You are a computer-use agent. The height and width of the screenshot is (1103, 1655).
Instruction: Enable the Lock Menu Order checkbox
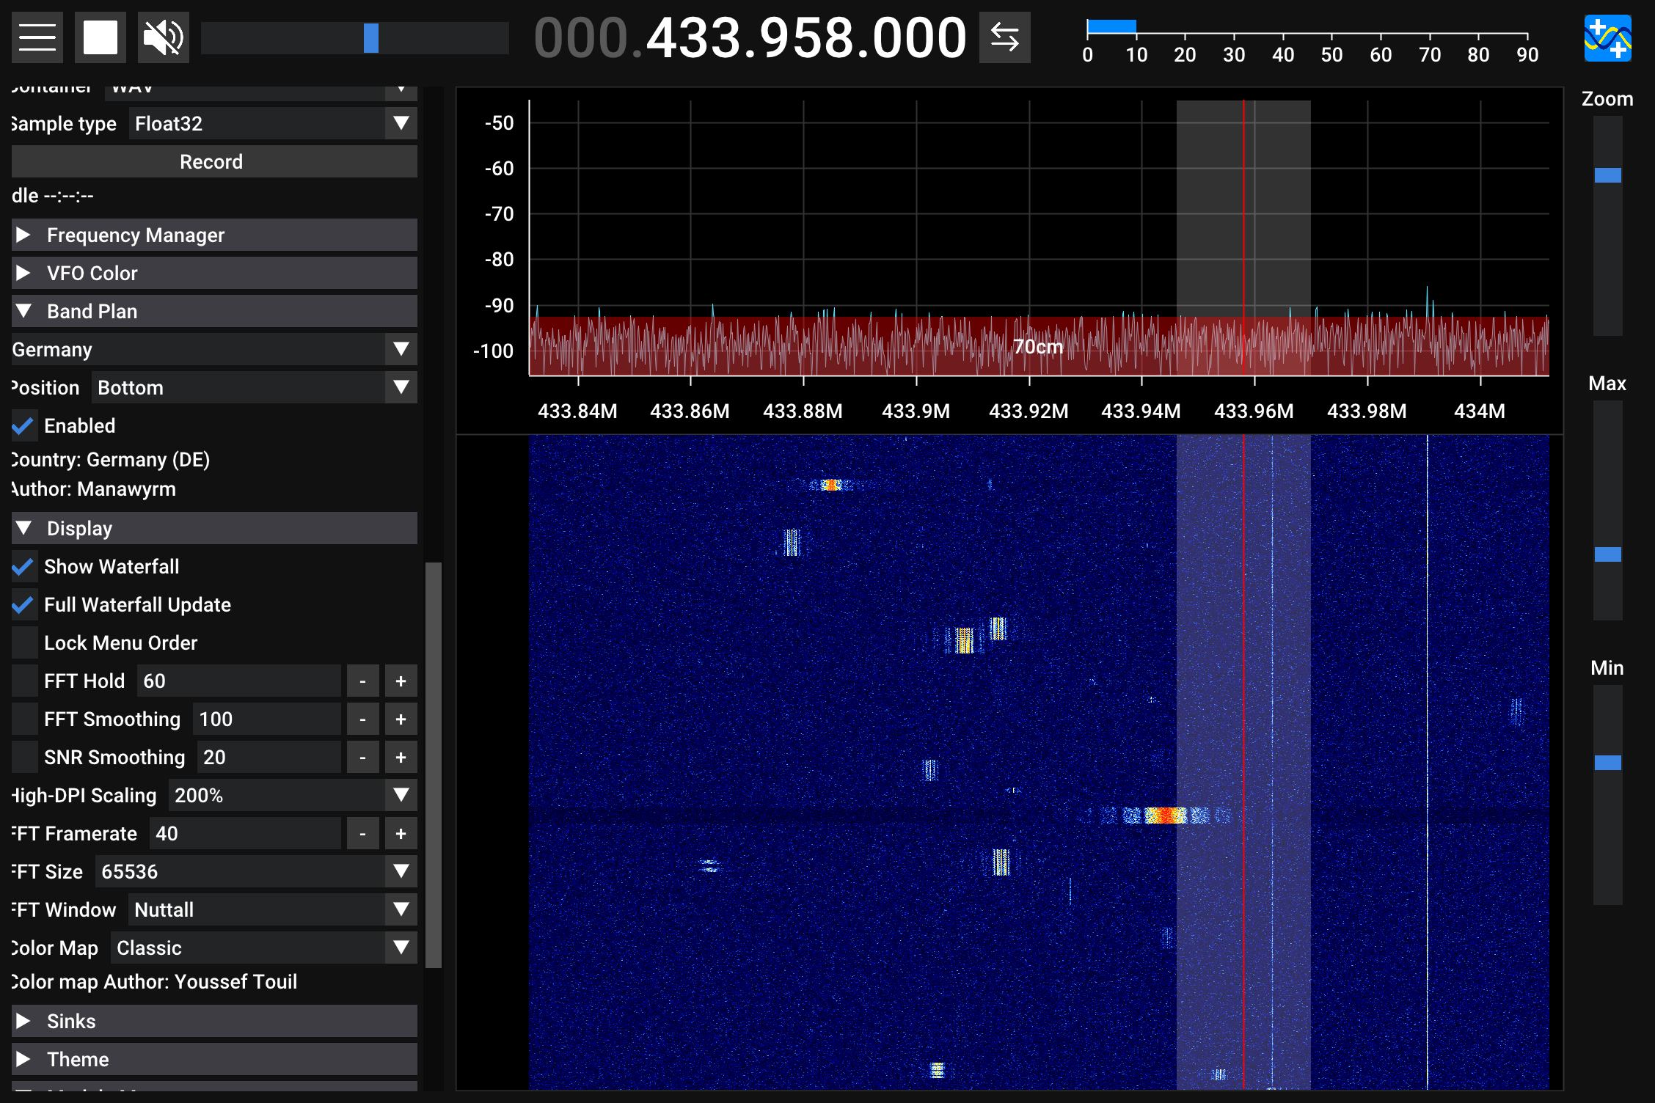24,642
